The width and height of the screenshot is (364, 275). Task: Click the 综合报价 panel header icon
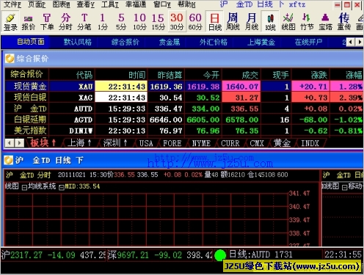point(10,59)
